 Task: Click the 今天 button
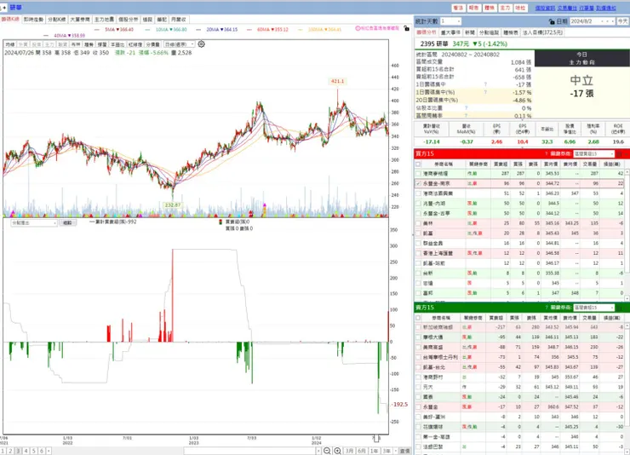tap(623, 21)
